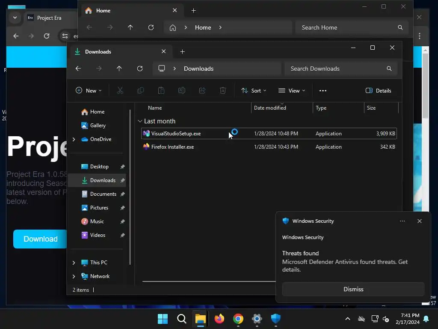
Task: Add new tab in Home Explorer window
Action: coord(194,11)
